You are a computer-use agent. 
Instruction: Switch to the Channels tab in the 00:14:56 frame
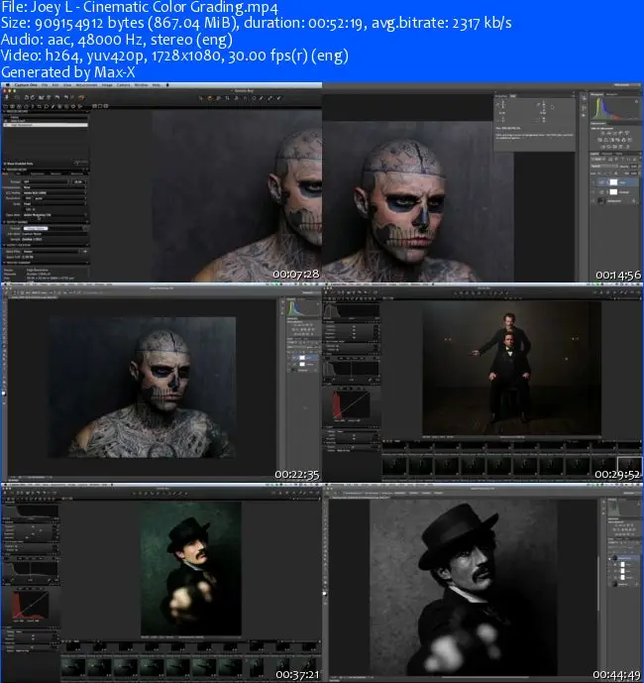606,154
